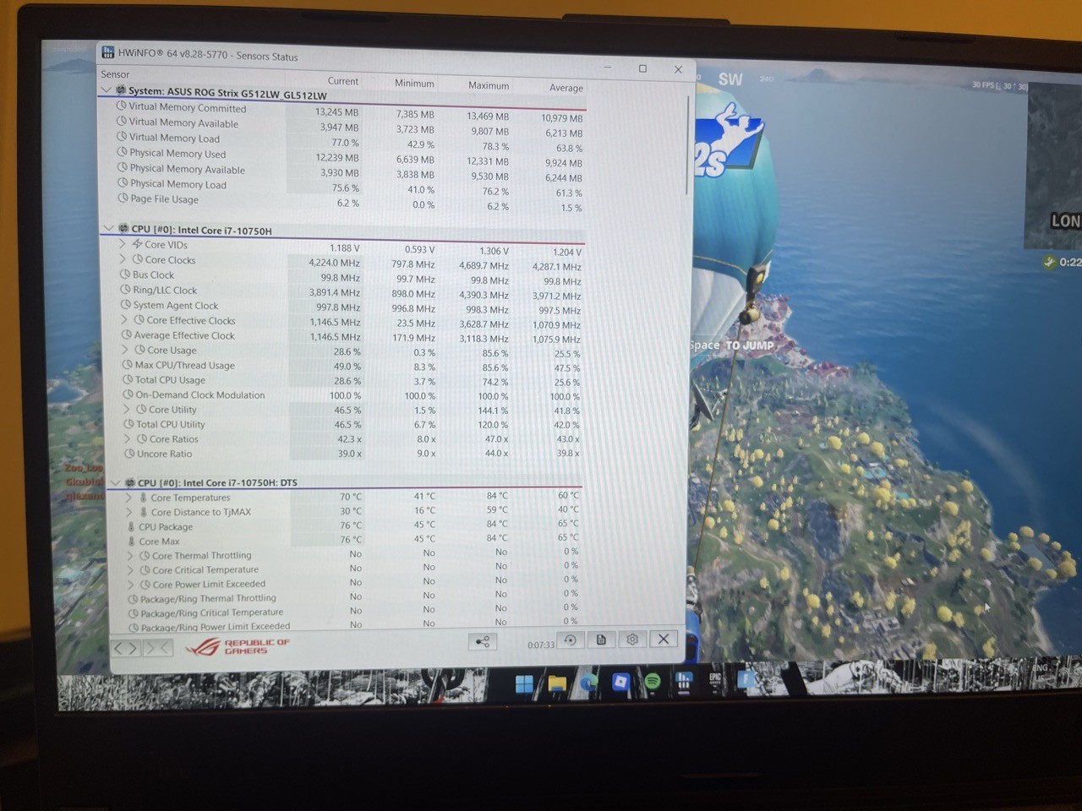The image size is (1082, 811).
Task: Click the expand-columns arrows button in HWiNFO footer
Action: (x=127, y=648)
